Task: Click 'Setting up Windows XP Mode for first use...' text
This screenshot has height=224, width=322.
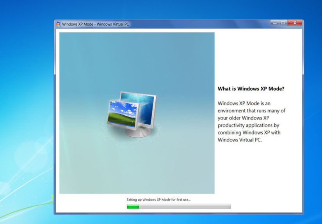Action: (158, 199)
